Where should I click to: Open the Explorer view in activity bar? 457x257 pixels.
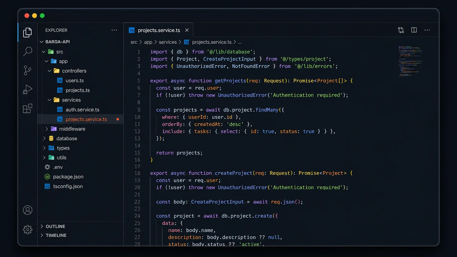point(27,32)
